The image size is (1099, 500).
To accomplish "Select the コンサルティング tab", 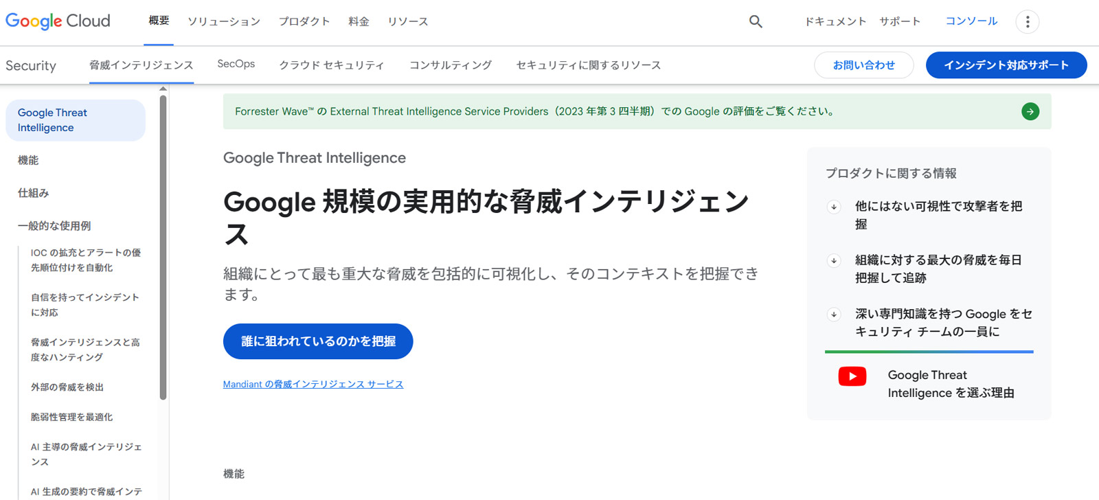I will point(451,65).
